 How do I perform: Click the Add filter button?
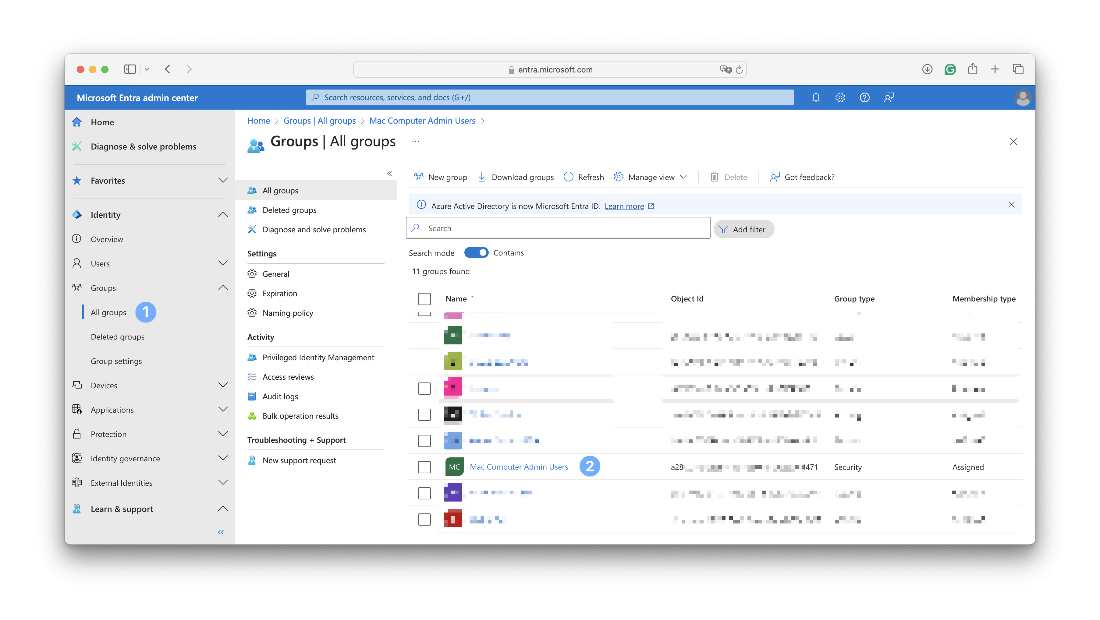coord(743,229)
